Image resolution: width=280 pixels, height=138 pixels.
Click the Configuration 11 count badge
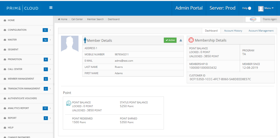pyautogui.click(x=45, y=30)
